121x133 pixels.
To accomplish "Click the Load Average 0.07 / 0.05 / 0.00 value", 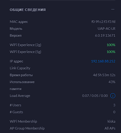I will (x=95, y=96).
